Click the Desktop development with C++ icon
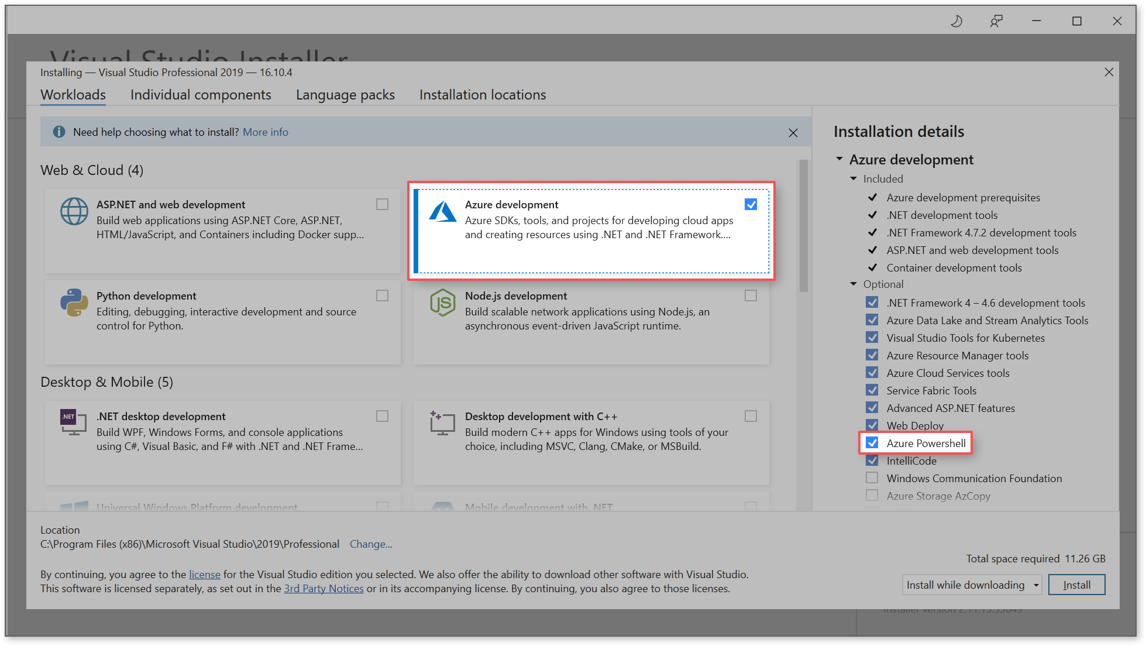 (443, 422)
